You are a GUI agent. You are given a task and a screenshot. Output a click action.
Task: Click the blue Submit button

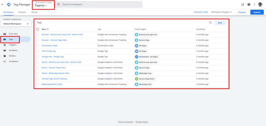pos(257,12)
